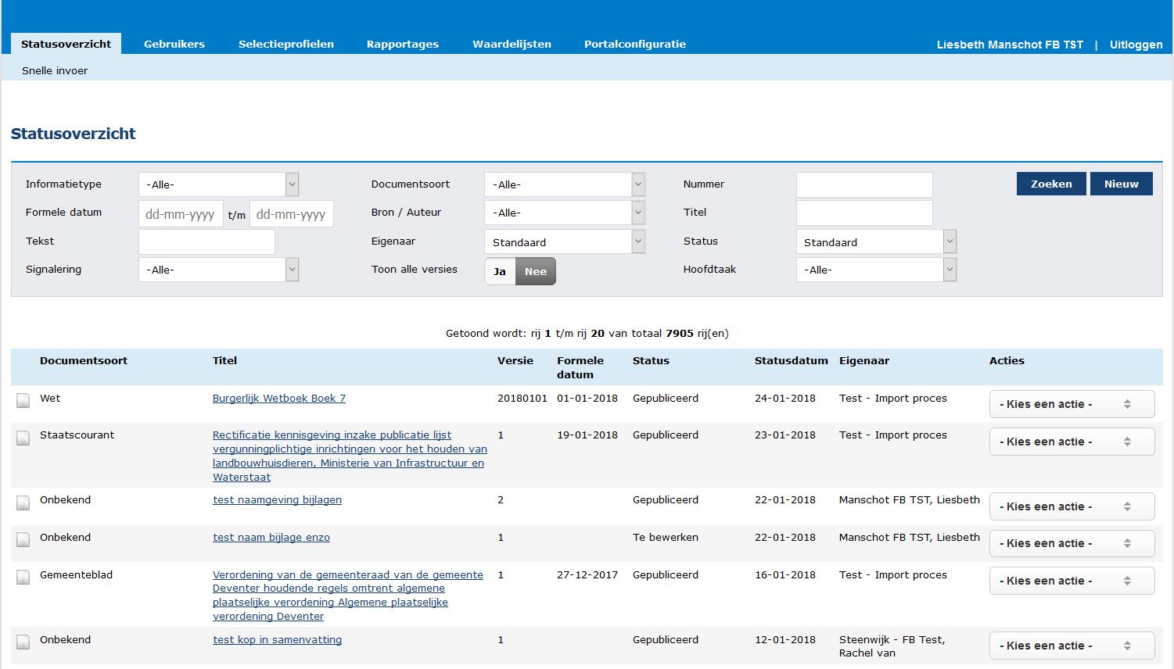Image resolution: width=1174 pixels, height=669 pixels.
Task: Click the Formele datum column header
Action: click(x=580, y=367)
